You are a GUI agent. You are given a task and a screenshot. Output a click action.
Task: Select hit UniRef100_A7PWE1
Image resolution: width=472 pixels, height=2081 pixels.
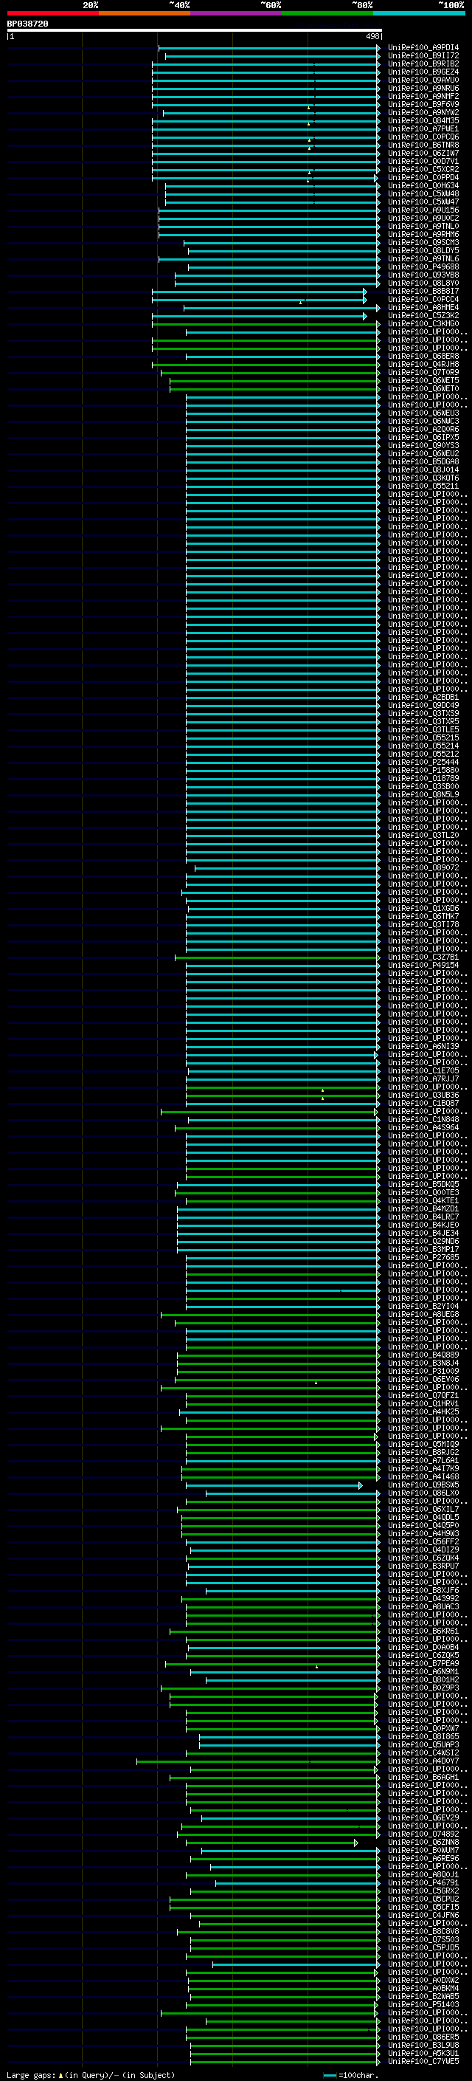pyautogui.click(x=423, y=129)
